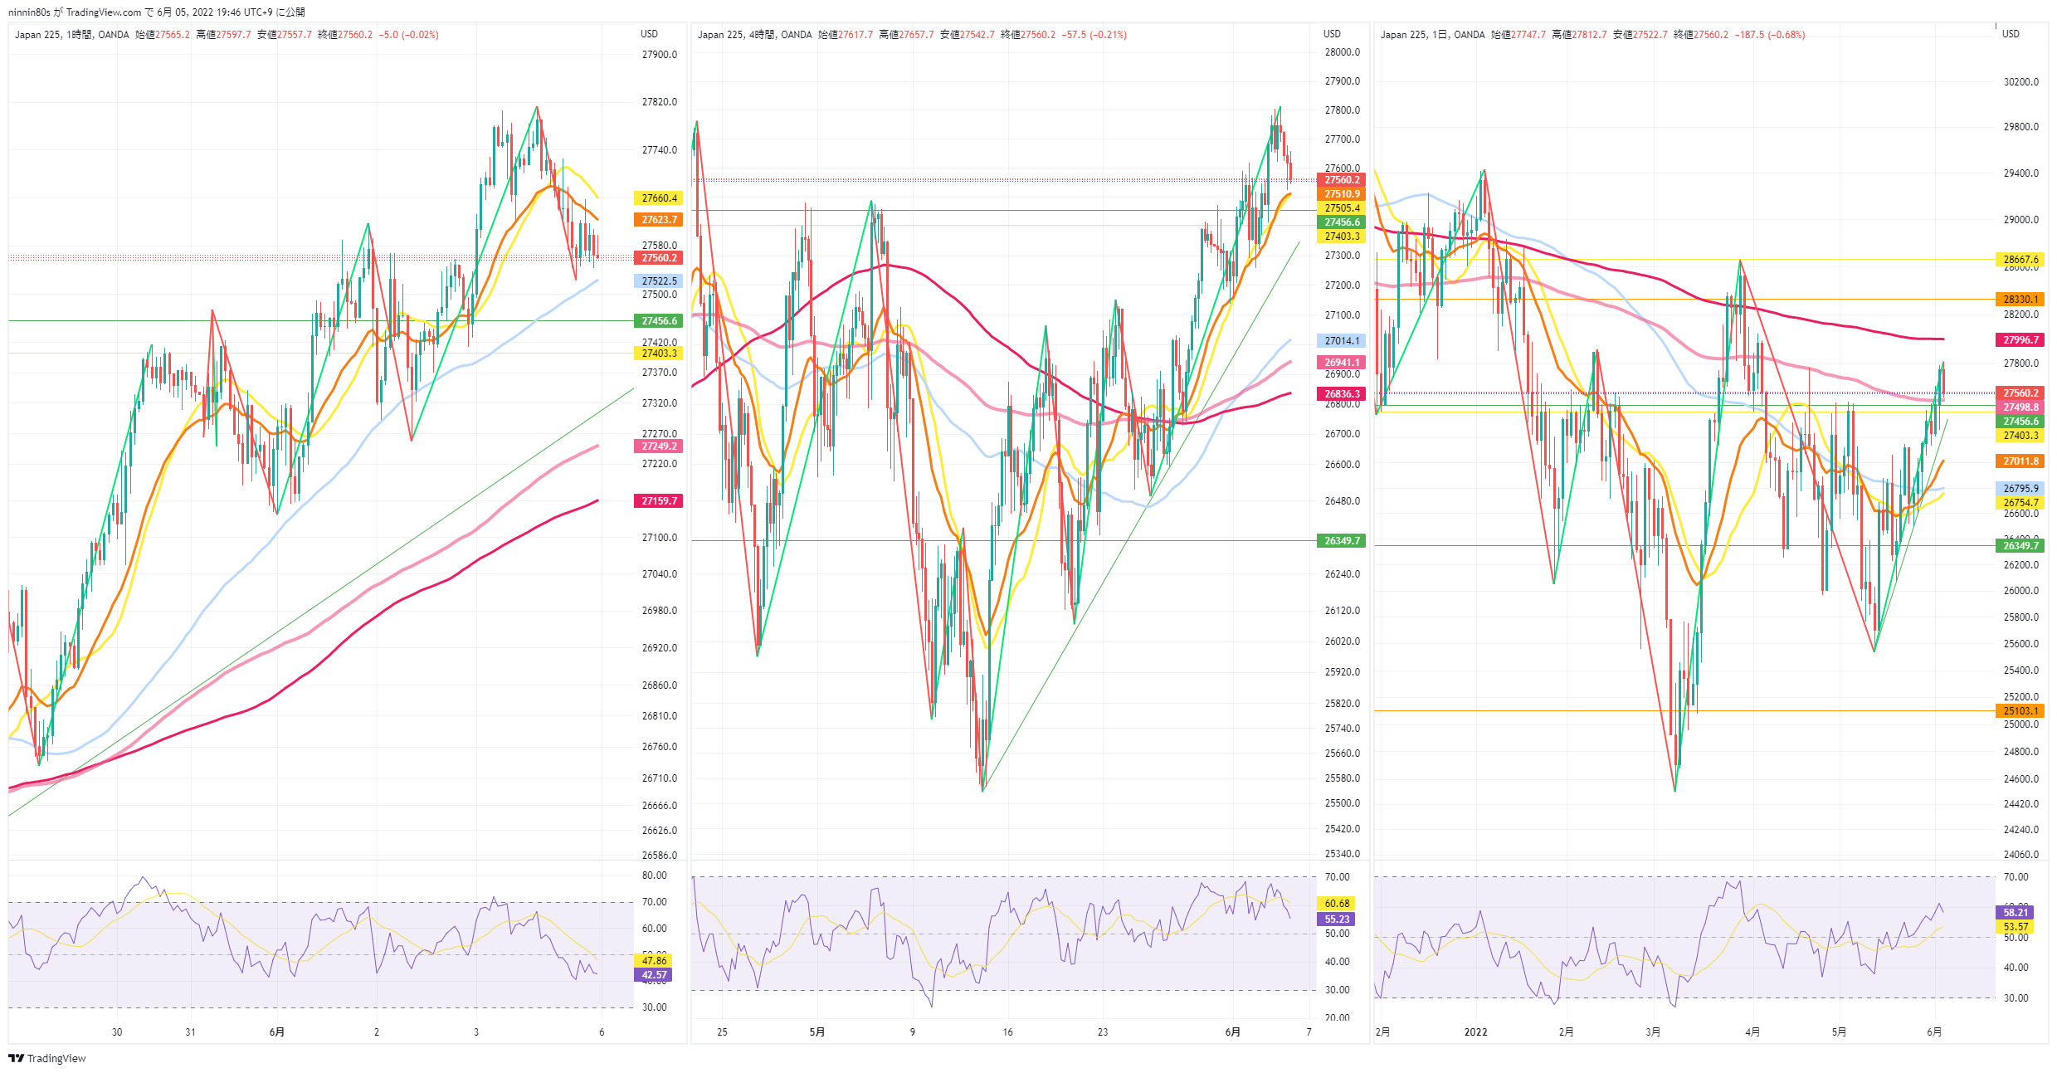This screenshot has width=2057, height=1073.
Task: Click orange 25103.1 level label on daily chart
Action: tap(2020, 711)
